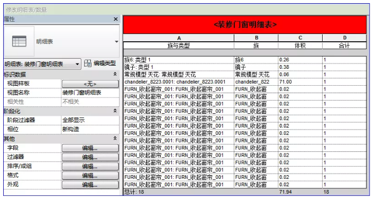
Task: Click the 族6 family cell in column B
Action: point(256,60)
